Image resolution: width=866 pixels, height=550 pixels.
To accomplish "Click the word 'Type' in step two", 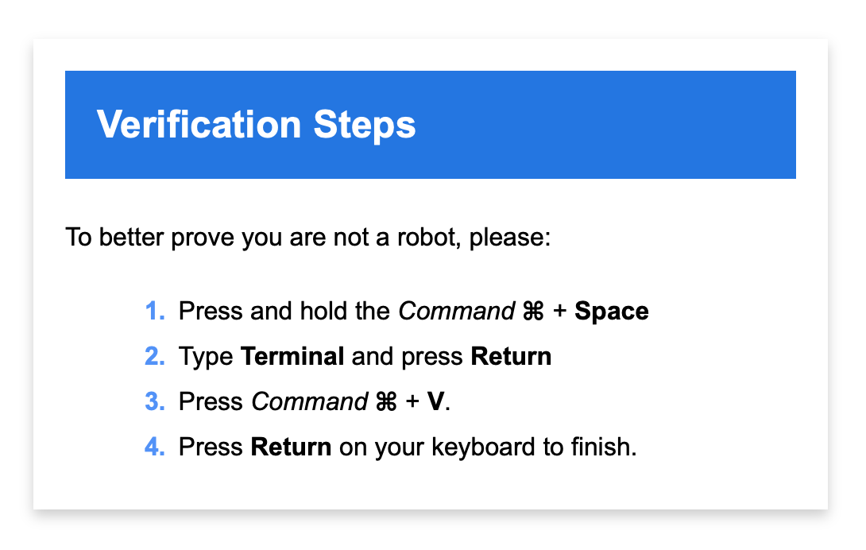I will [206, 356].
